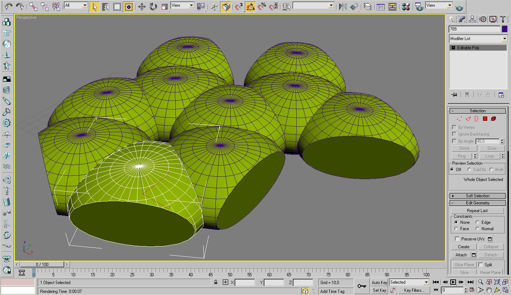This screenshot has width=511, height=295.
Task: Open the Hierarchy panel tab
Action: (472, 19)
